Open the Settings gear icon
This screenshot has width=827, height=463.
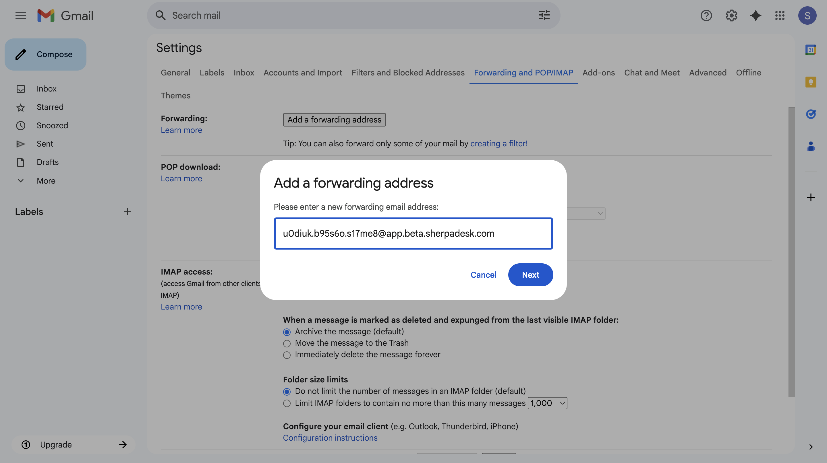[x=731, y=15]
